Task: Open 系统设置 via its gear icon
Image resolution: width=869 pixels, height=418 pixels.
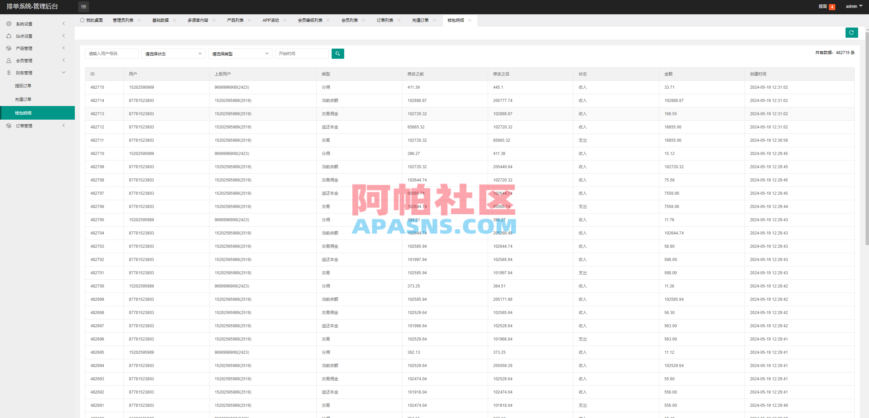Action: 9,23
